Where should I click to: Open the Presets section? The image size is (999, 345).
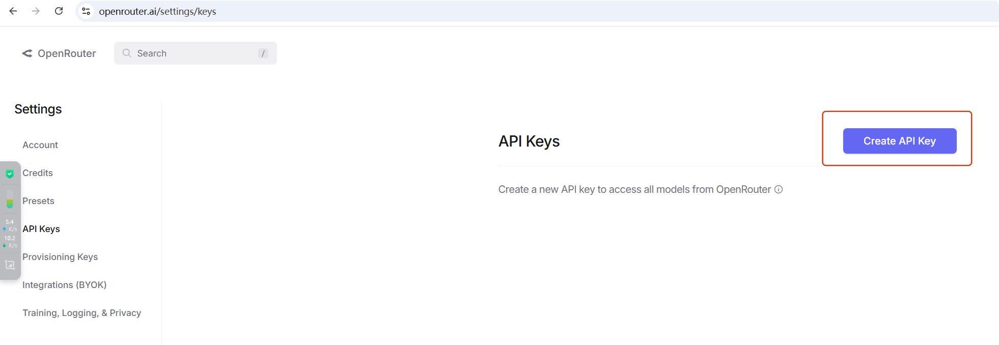point(38,201)
